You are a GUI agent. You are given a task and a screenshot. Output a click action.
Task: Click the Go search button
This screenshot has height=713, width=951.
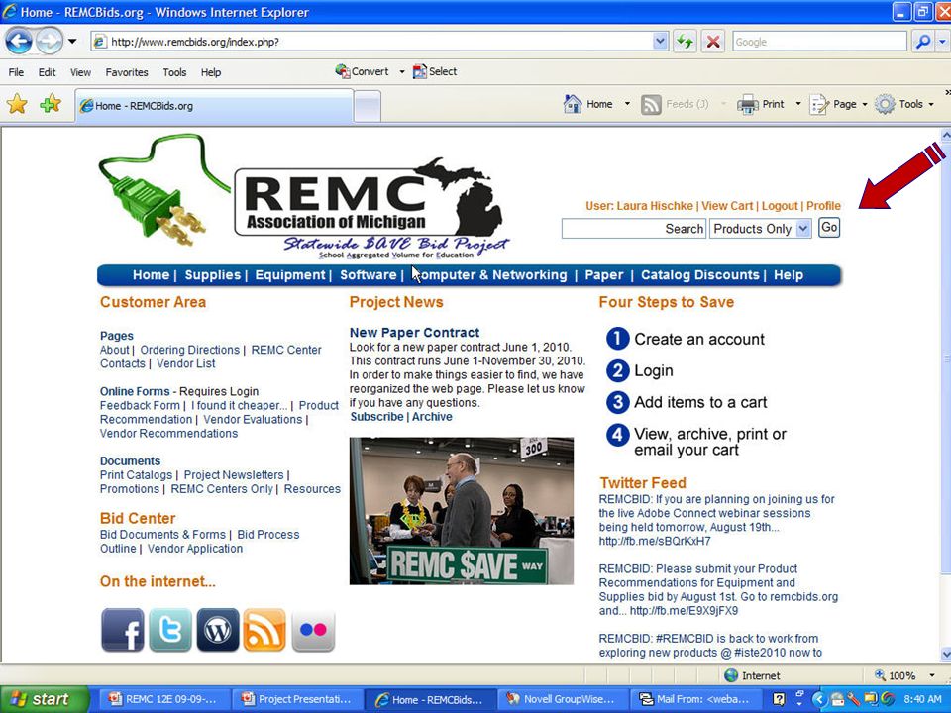(x=829, y=228)
